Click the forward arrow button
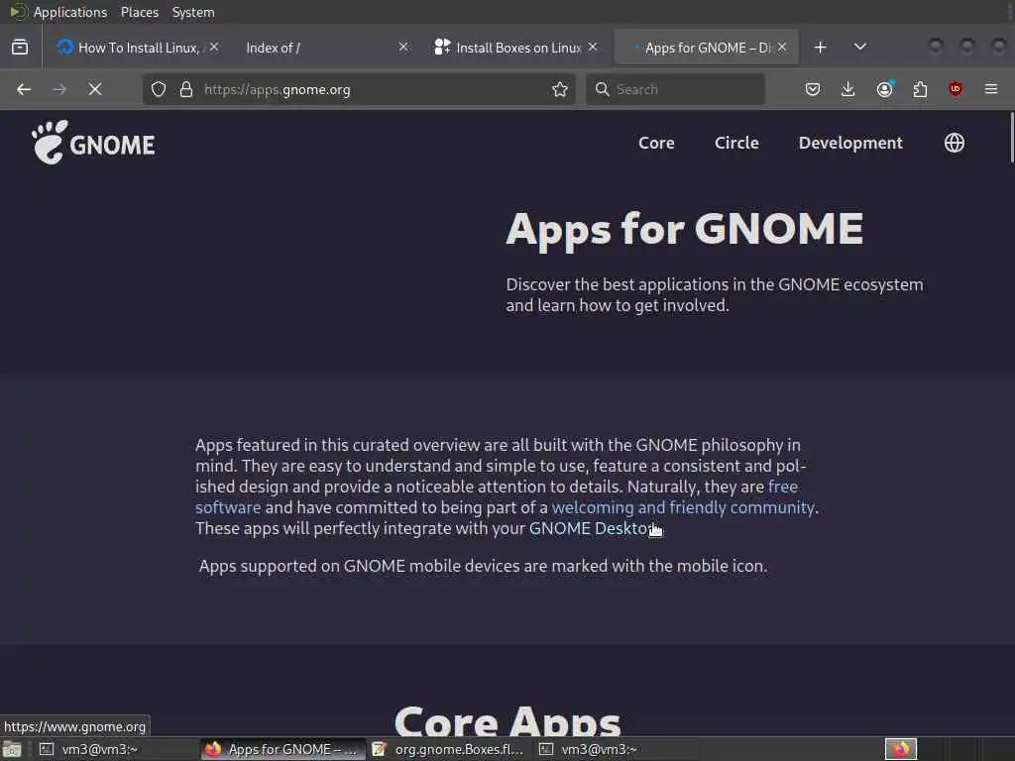 pos(58,89)
